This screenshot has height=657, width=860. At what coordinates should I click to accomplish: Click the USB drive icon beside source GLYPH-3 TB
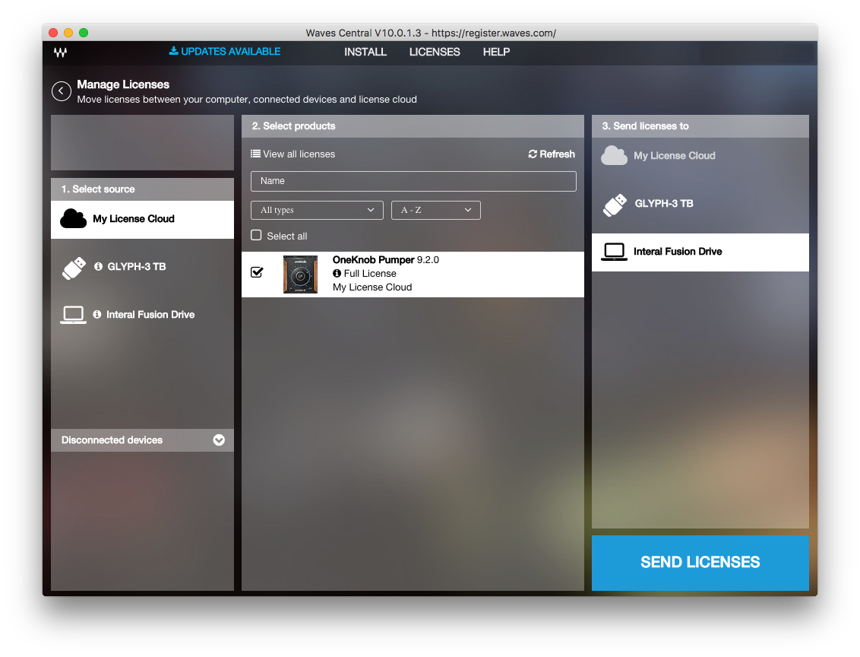click(74, 268)
